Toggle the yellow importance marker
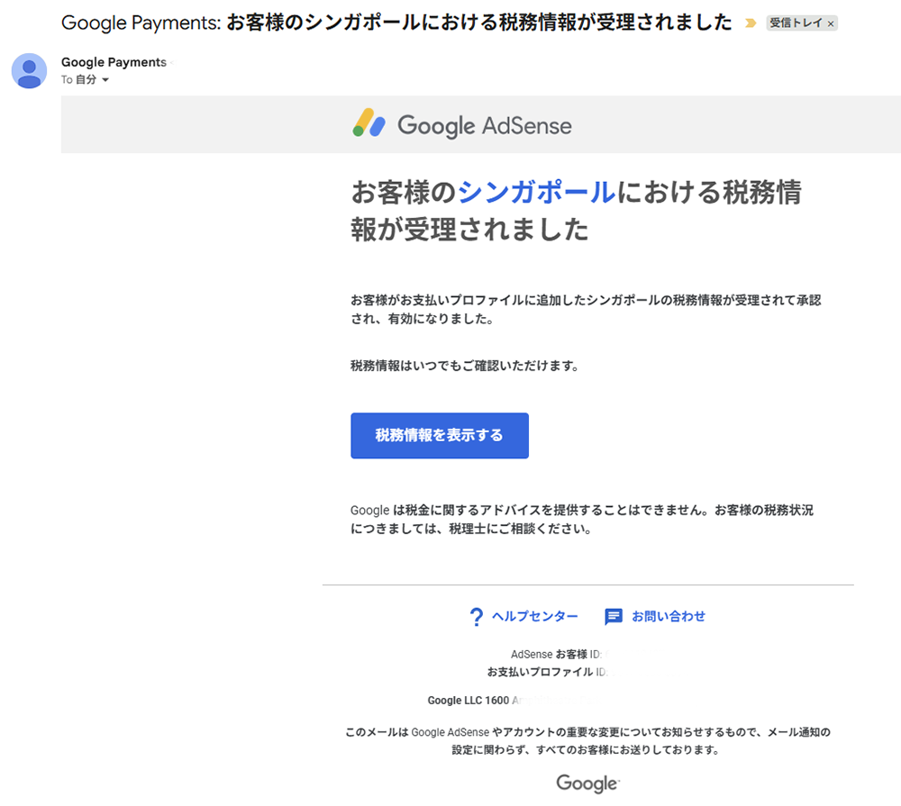The image size is (901, 806). pos(751,23)
